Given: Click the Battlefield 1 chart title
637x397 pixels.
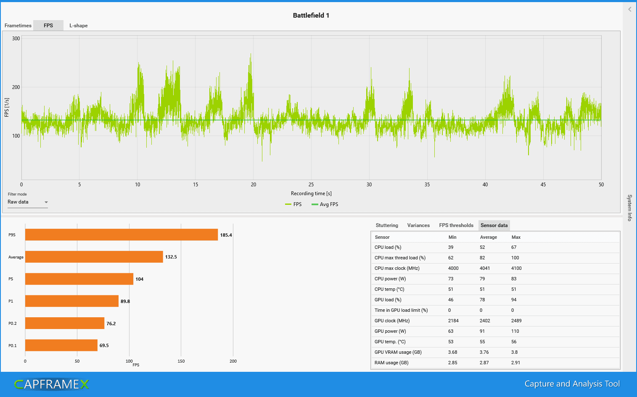Looking at the screenshot, I should (x=311, y=16).
